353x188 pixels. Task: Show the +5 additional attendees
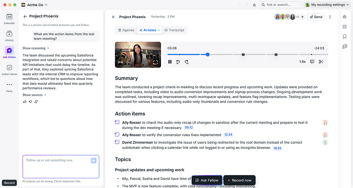pyautogui.click(x=298, y=17)
